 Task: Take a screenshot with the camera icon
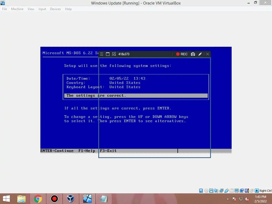coord(193,54)
